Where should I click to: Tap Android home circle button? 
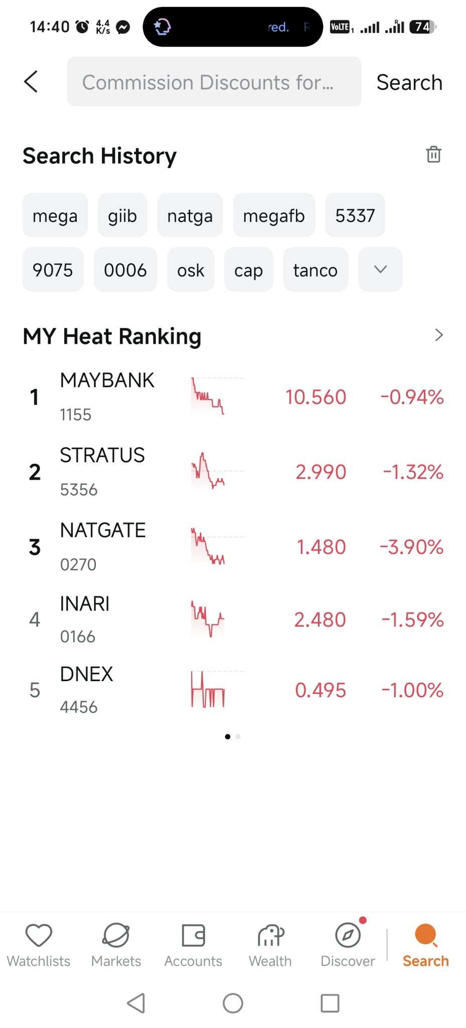pos(233,1003)
